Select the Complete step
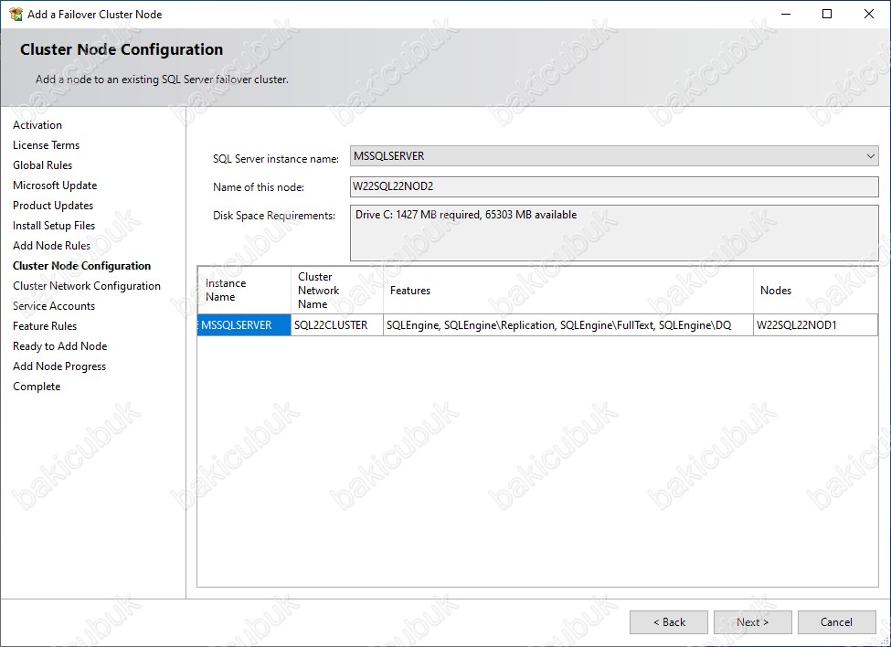891x647 pixels. (37, 387)
